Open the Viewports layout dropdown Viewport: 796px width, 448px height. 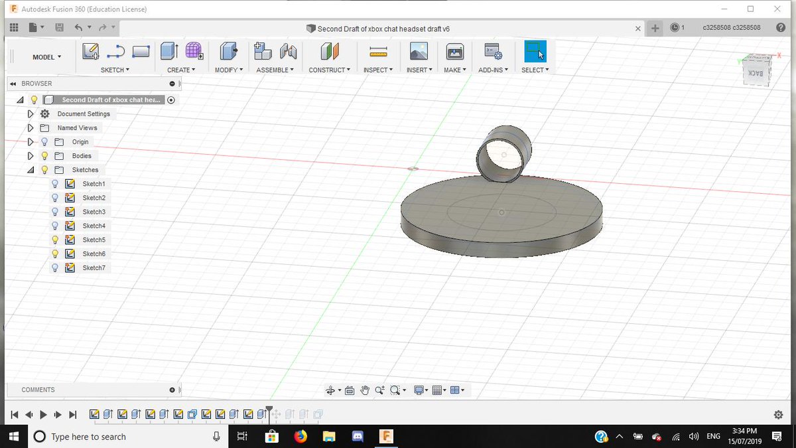pos(457,390)
